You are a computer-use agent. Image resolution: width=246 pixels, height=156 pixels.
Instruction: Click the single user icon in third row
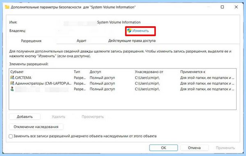point(12,89)
